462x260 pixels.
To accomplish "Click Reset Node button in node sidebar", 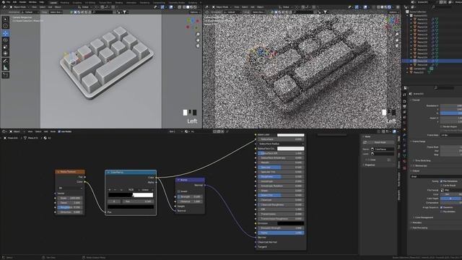I will click(380, 142).
